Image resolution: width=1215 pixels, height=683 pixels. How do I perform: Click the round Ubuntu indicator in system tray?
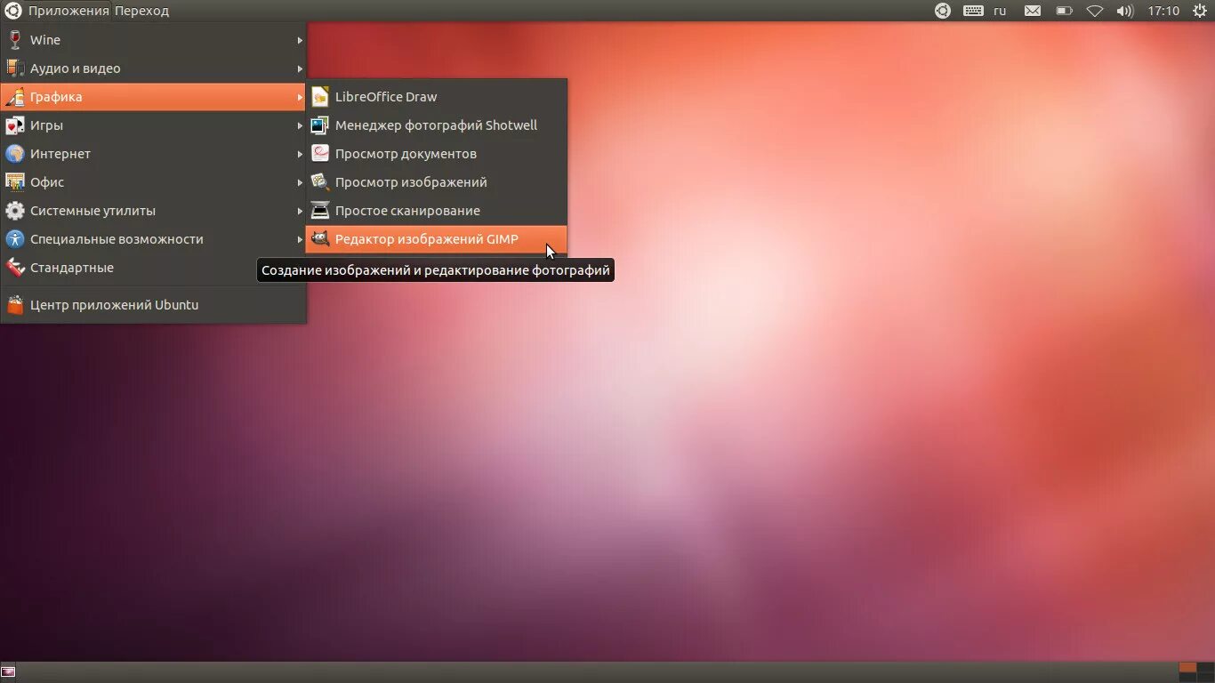[943, 11]
